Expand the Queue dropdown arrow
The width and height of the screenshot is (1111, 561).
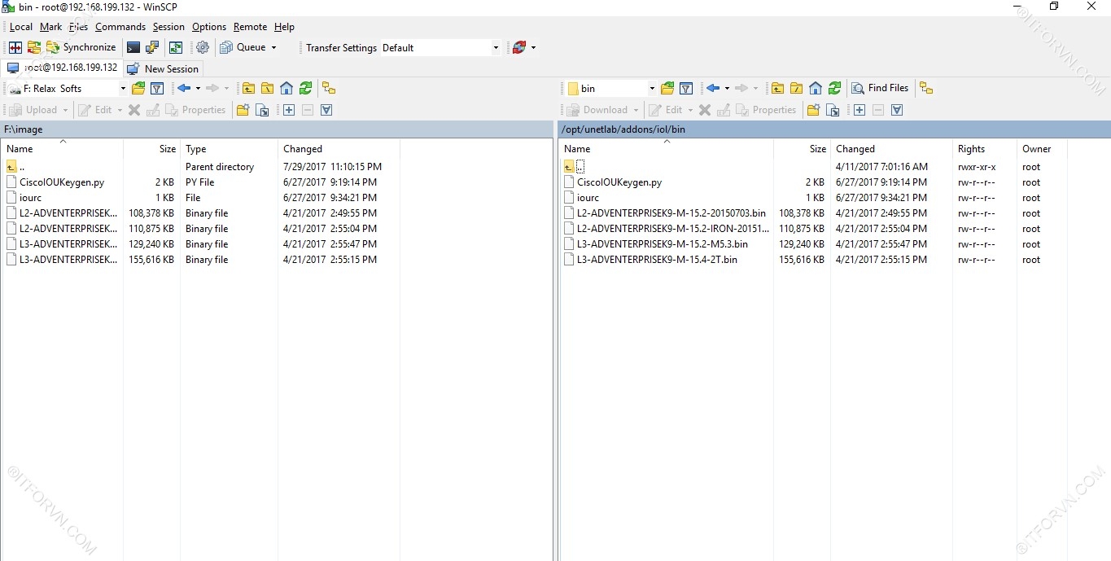(273, 48)
